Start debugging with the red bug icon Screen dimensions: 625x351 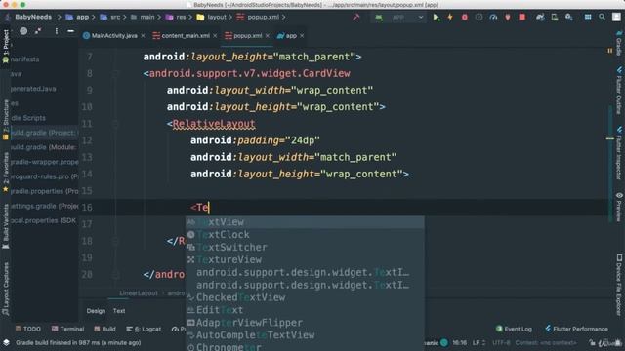[465, 18]
